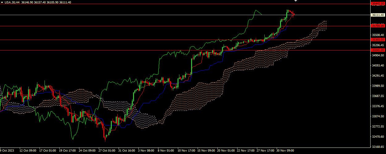Click the last red candle at chart's right edge
The width and height of the screenshot is (386, 154).
294,14
